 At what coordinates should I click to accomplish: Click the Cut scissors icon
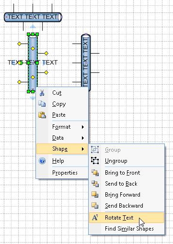(x=42, y=93)
